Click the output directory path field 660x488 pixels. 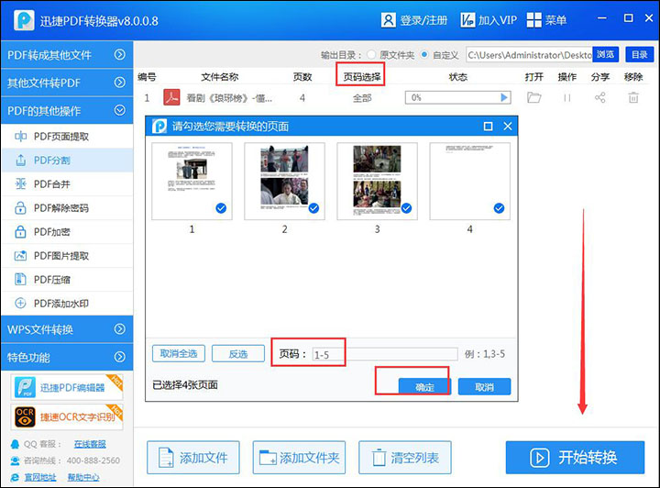coord(529,55)
